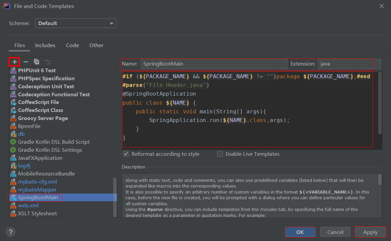The height and width of the screenshot is (241, 391).
Task: Select CoffeeScript Class template
Action: pos(63,110)
